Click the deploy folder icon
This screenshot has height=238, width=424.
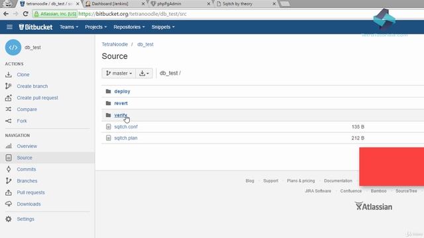tap(109, 91)
